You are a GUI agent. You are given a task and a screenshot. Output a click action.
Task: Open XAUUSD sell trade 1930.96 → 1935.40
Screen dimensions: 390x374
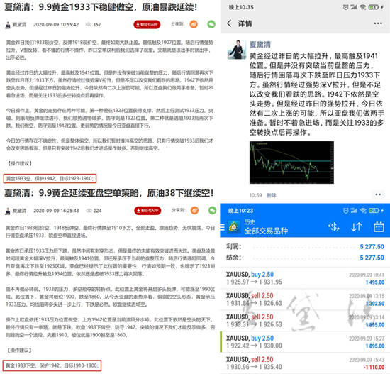(x=305, y=363)
